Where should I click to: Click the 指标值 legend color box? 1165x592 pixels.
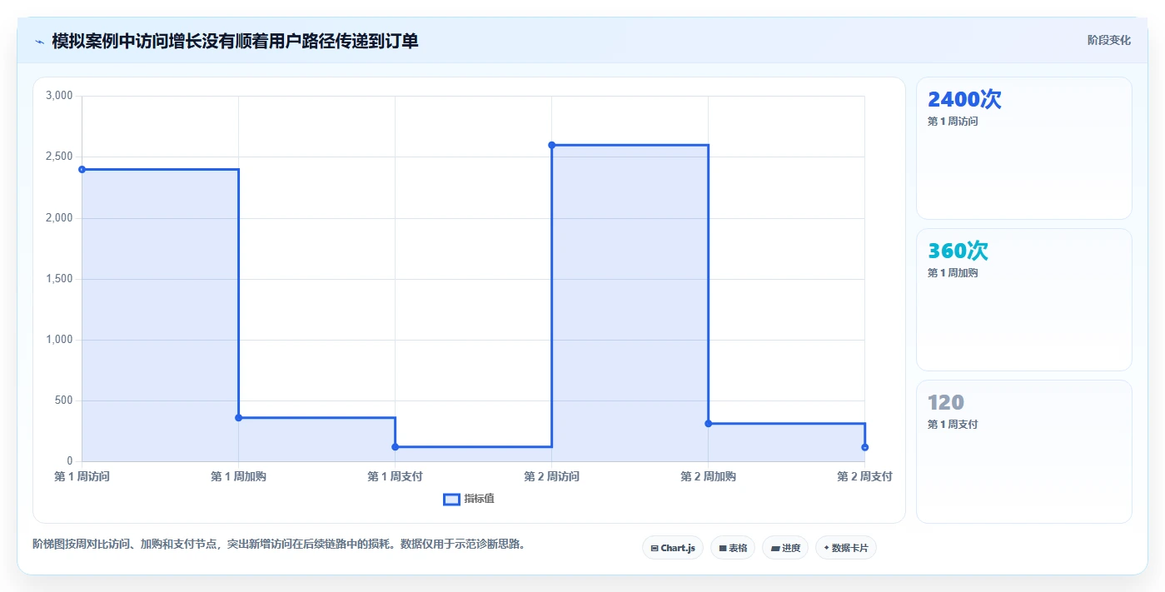[451, 499]
